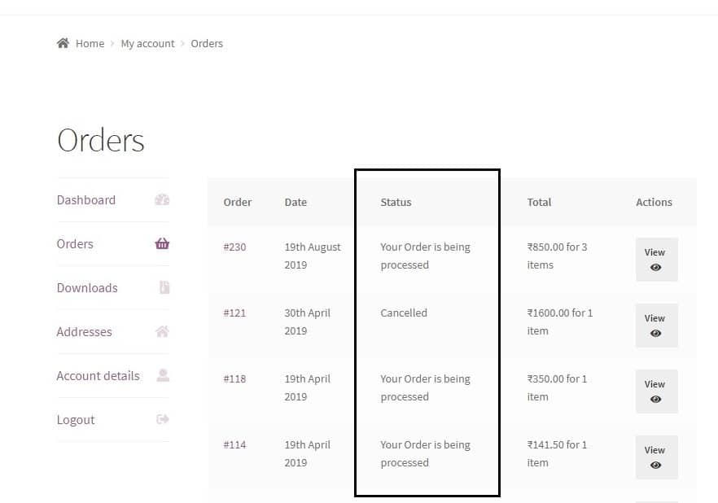Click the Addresses house icon
The height and width of the screenshot is (503, 718).
[162, 331]
